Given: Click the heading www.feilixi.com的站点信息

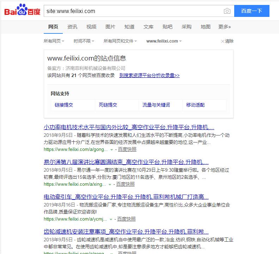Looking at the screenshot, I should [x=87, y=58].
